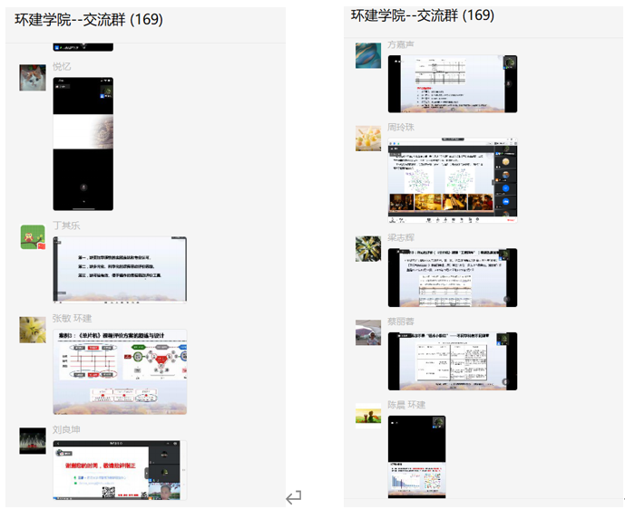This screenshot has height=509, width=625.
Task: Open 蔡丽蓉's avatar profile
Action: (368, 332)
